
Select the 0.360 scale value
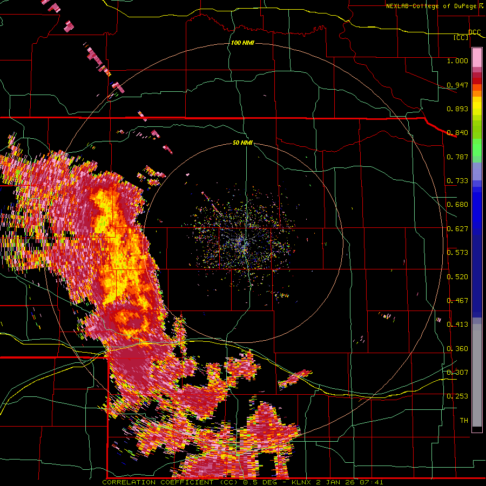point(457,349)
